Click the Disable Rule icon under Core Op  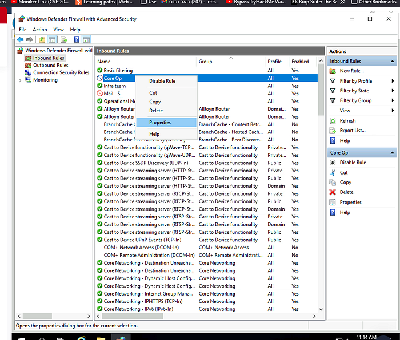(333, 163)
